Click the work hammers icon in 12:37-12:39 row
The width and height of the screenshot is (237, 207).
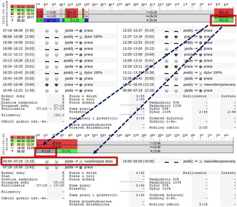[x=167, y=37]
